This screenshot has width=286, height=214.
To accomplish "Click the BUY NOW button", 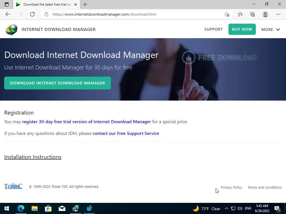I will (x=242, y=29).
